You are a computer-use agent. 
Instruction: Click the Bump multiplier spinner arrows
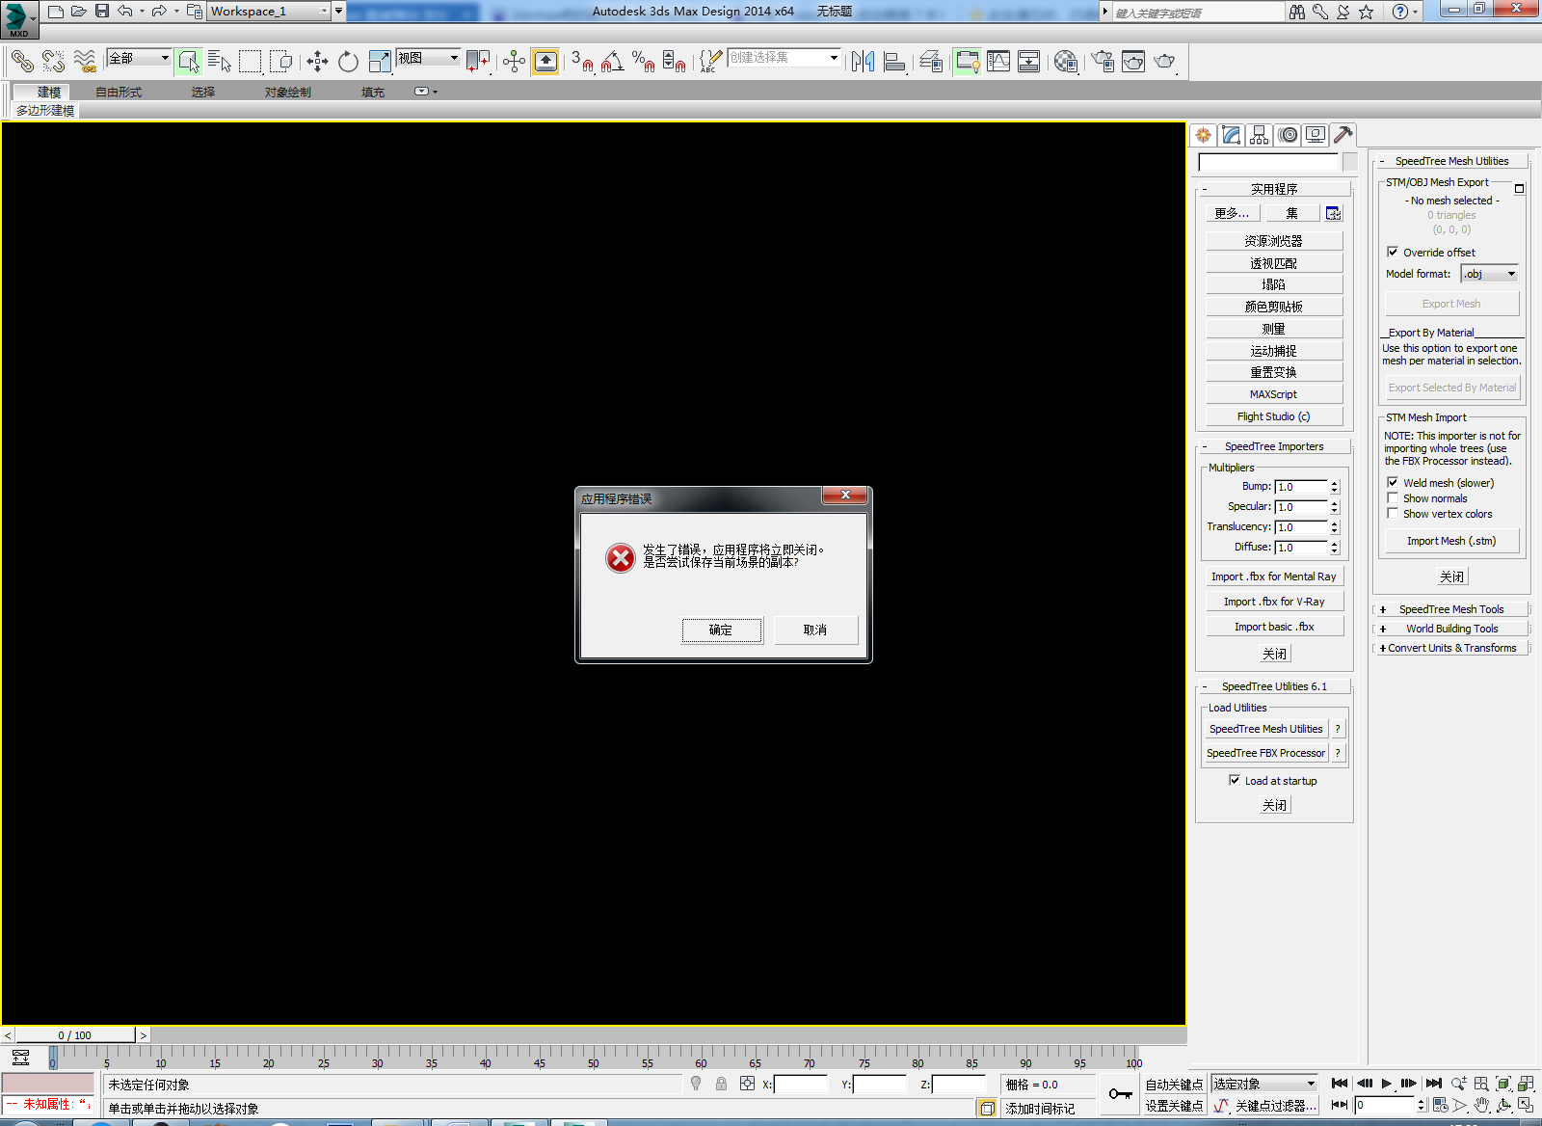[1334, 487]
